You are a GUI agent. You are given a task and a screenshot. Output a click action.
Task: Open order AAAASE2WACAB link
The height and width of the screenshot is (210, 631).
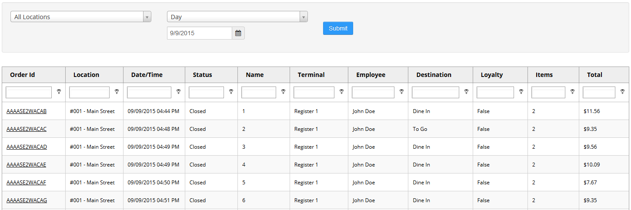27,111
